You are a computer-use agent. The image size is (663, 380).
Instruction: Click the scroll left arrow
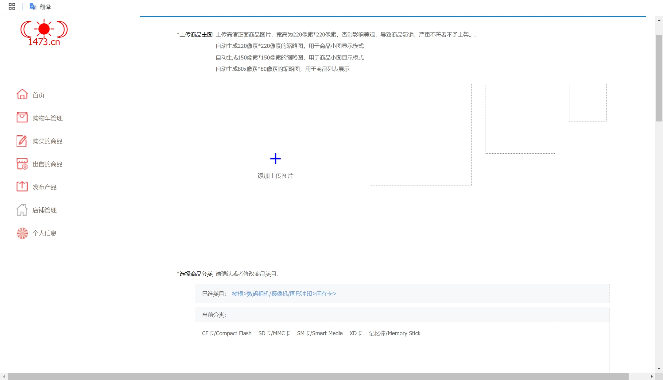pyautogui.click(x=4, y=376)
